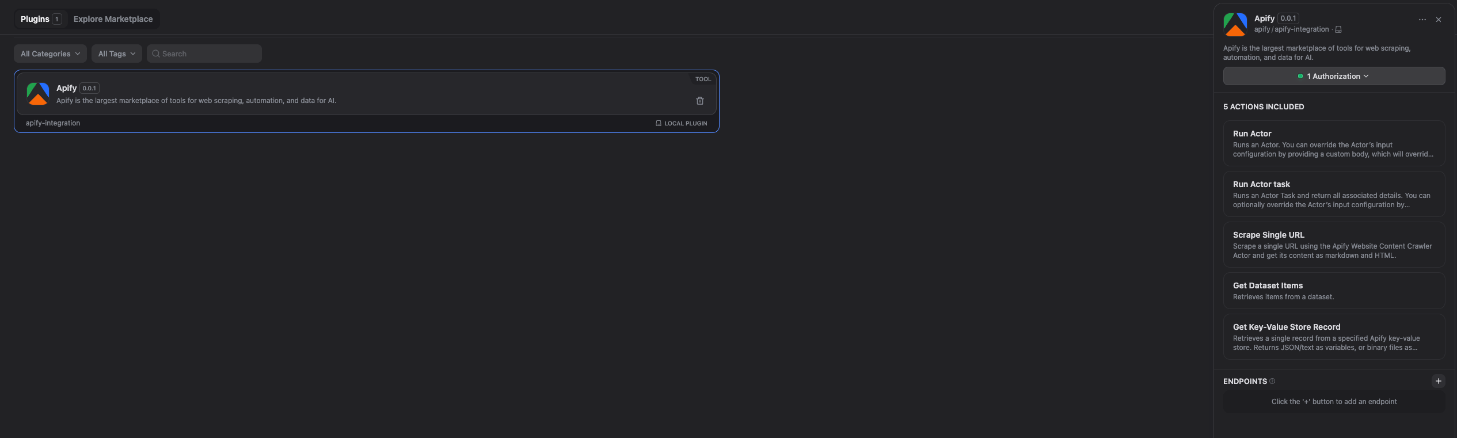Select the Plugins tab
Image resolution: width=1457 pixels, height=438 pixels.
click(x=35, y=18)
